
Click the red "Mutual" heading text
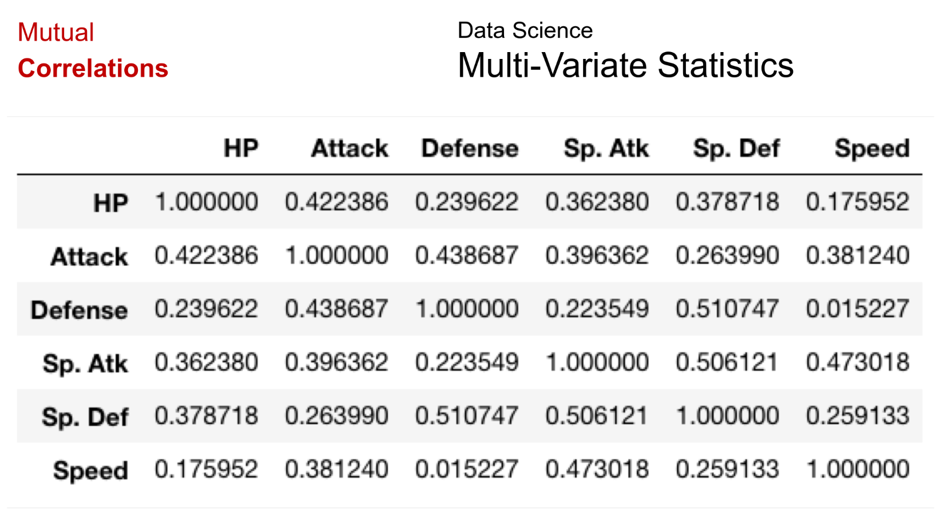[x=55, y=33]
